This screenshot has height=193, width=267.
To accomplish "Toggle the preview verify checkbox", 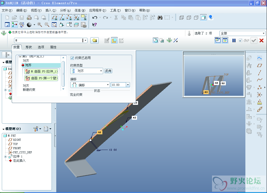I will click(x=240, y=40).
